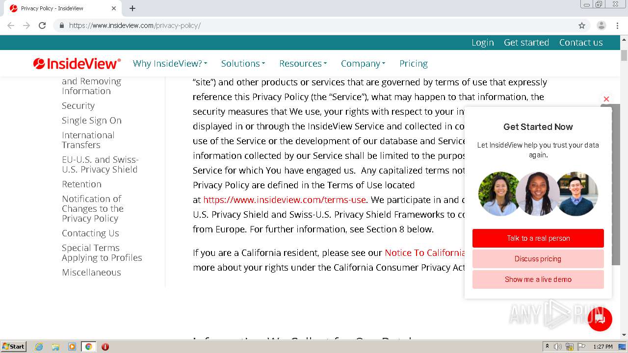Click the scrollbar down arrow
This screenshot has height=353, width=628.
pos(624,335)
